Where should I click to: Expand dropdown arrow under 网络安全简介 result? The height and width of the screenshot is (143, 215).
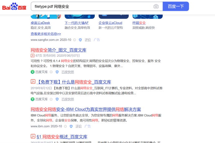(51, 72)
